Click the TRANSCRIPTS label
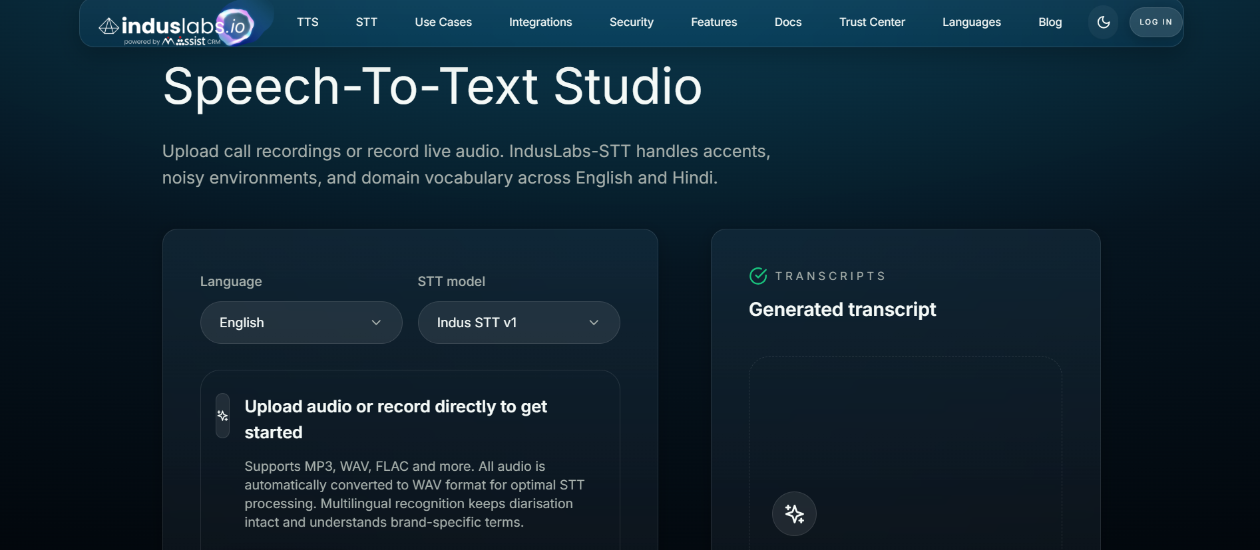 [830, 276]
